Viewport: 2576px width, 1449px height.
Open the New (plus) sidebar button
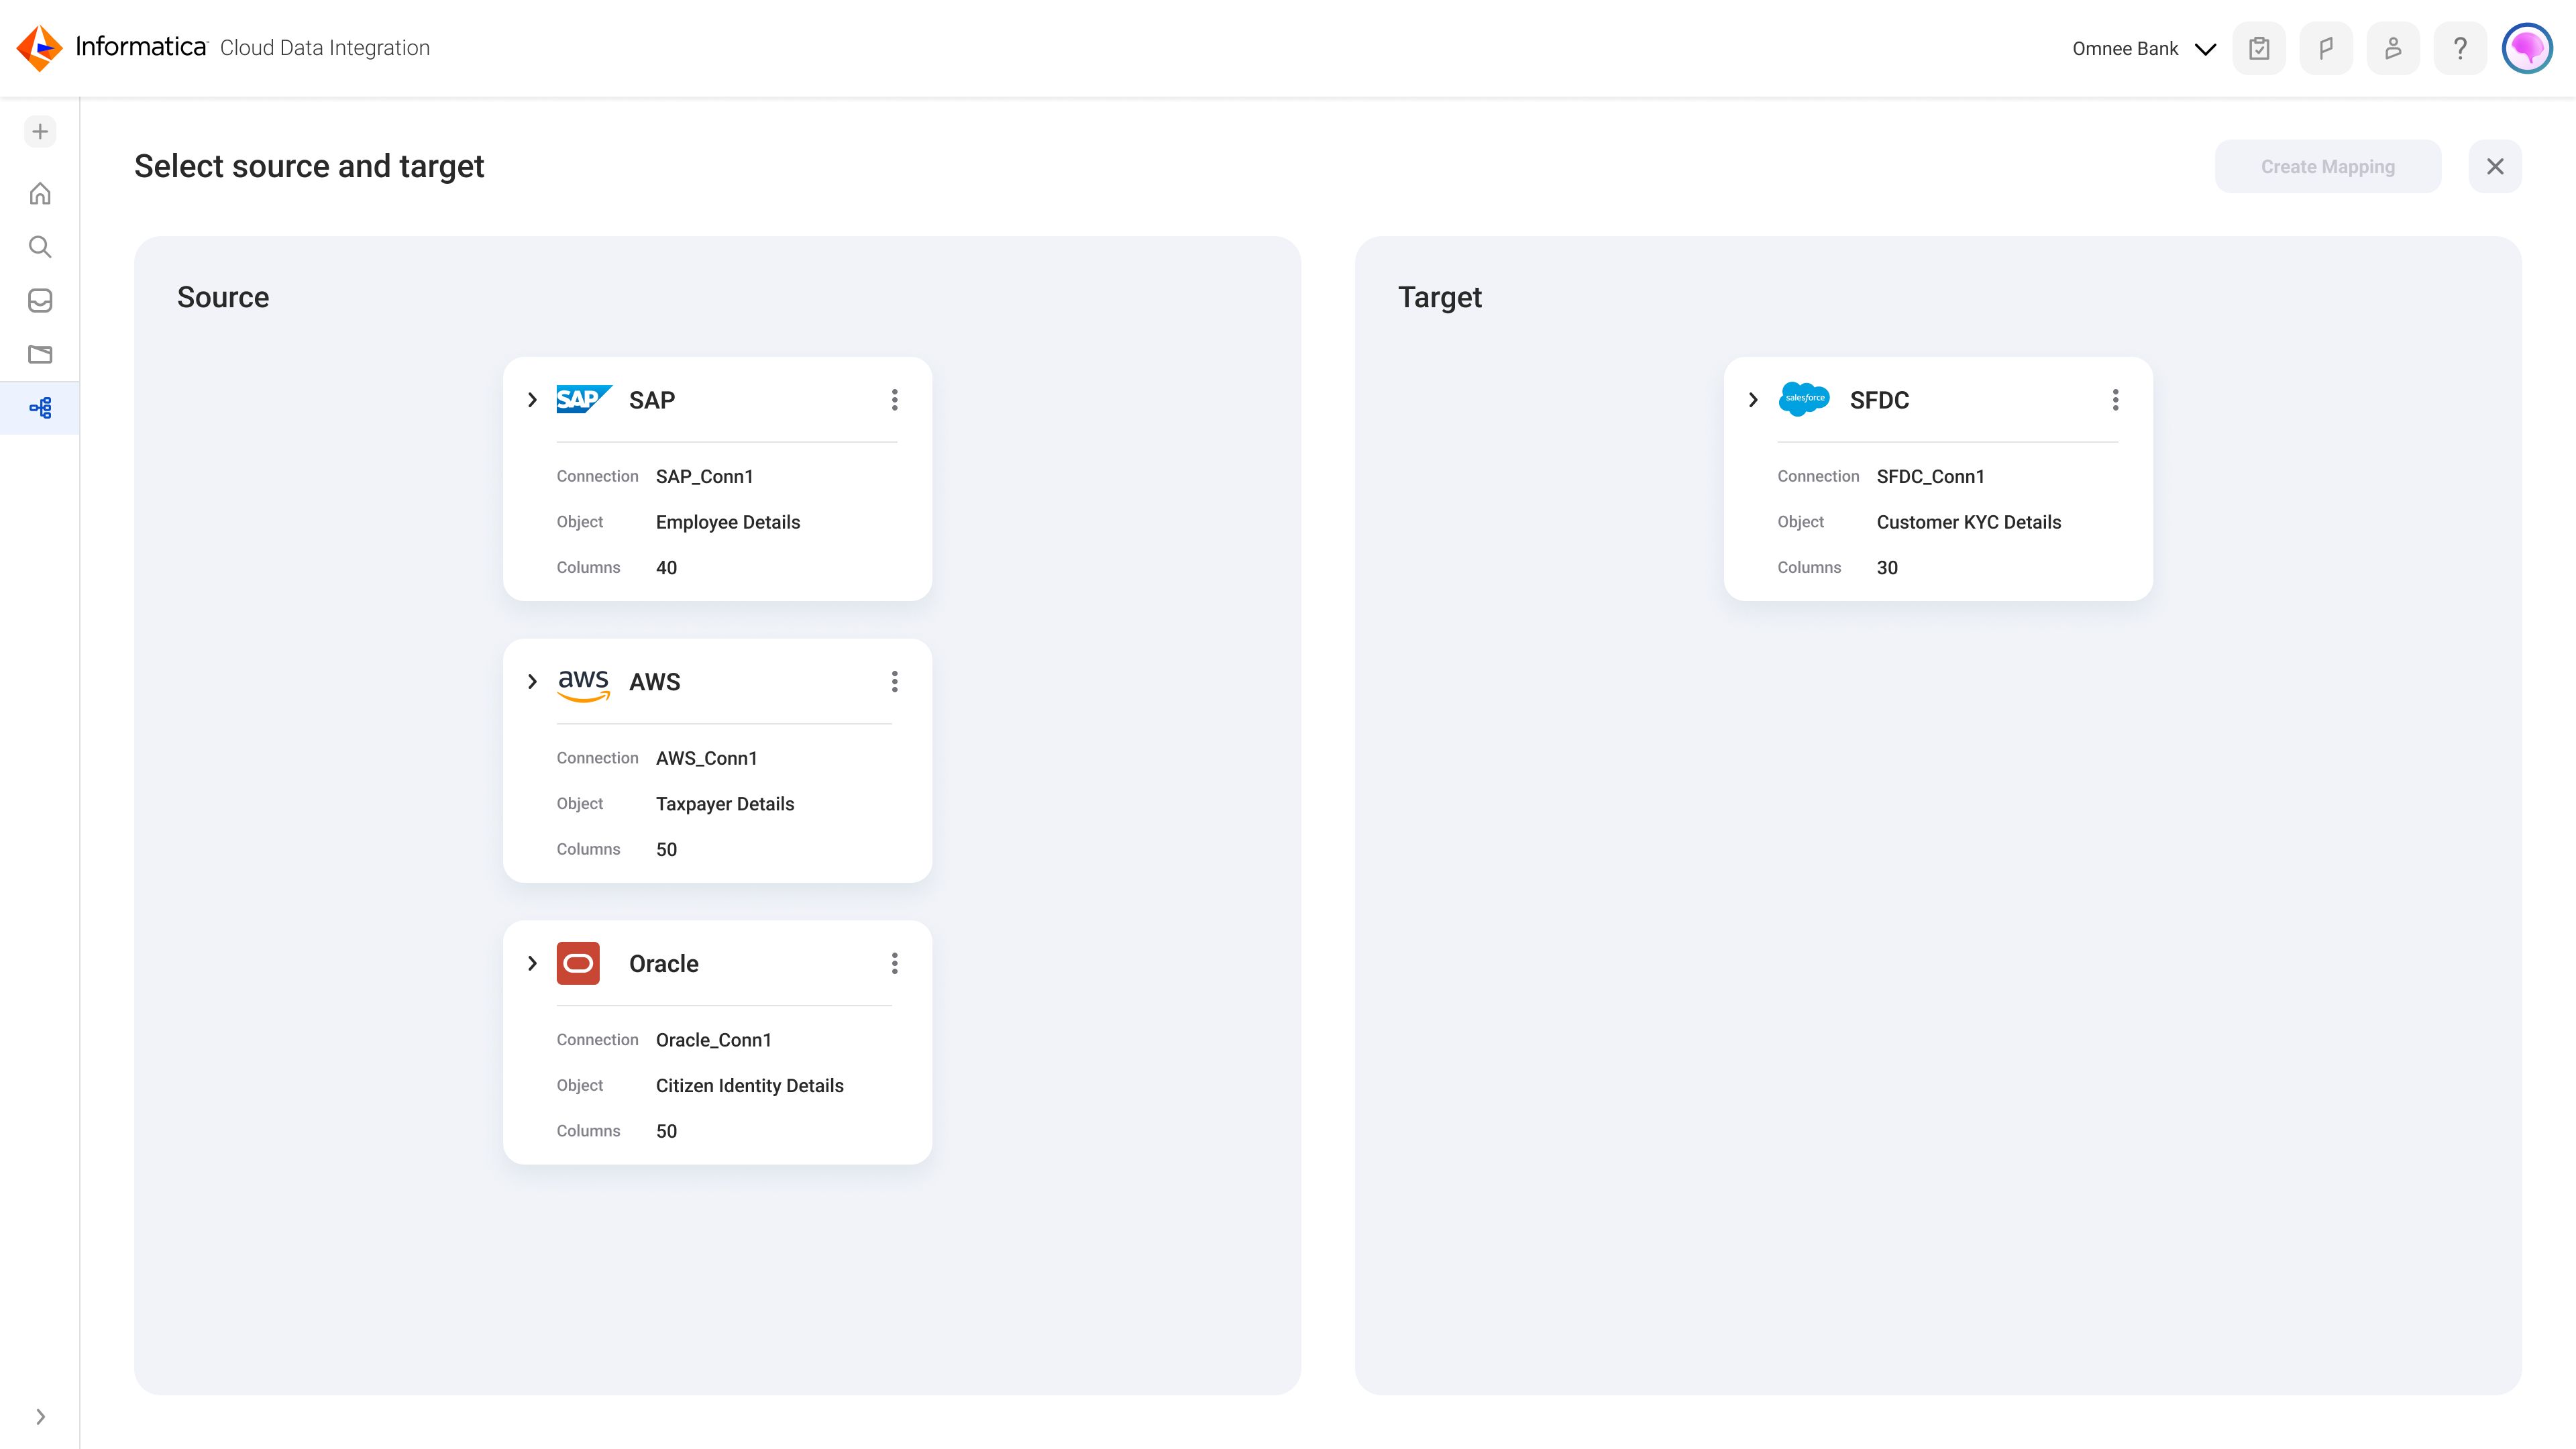click(40, 132)
